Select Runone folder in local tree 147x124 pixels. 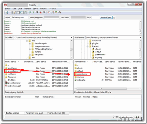pos(38,52)
